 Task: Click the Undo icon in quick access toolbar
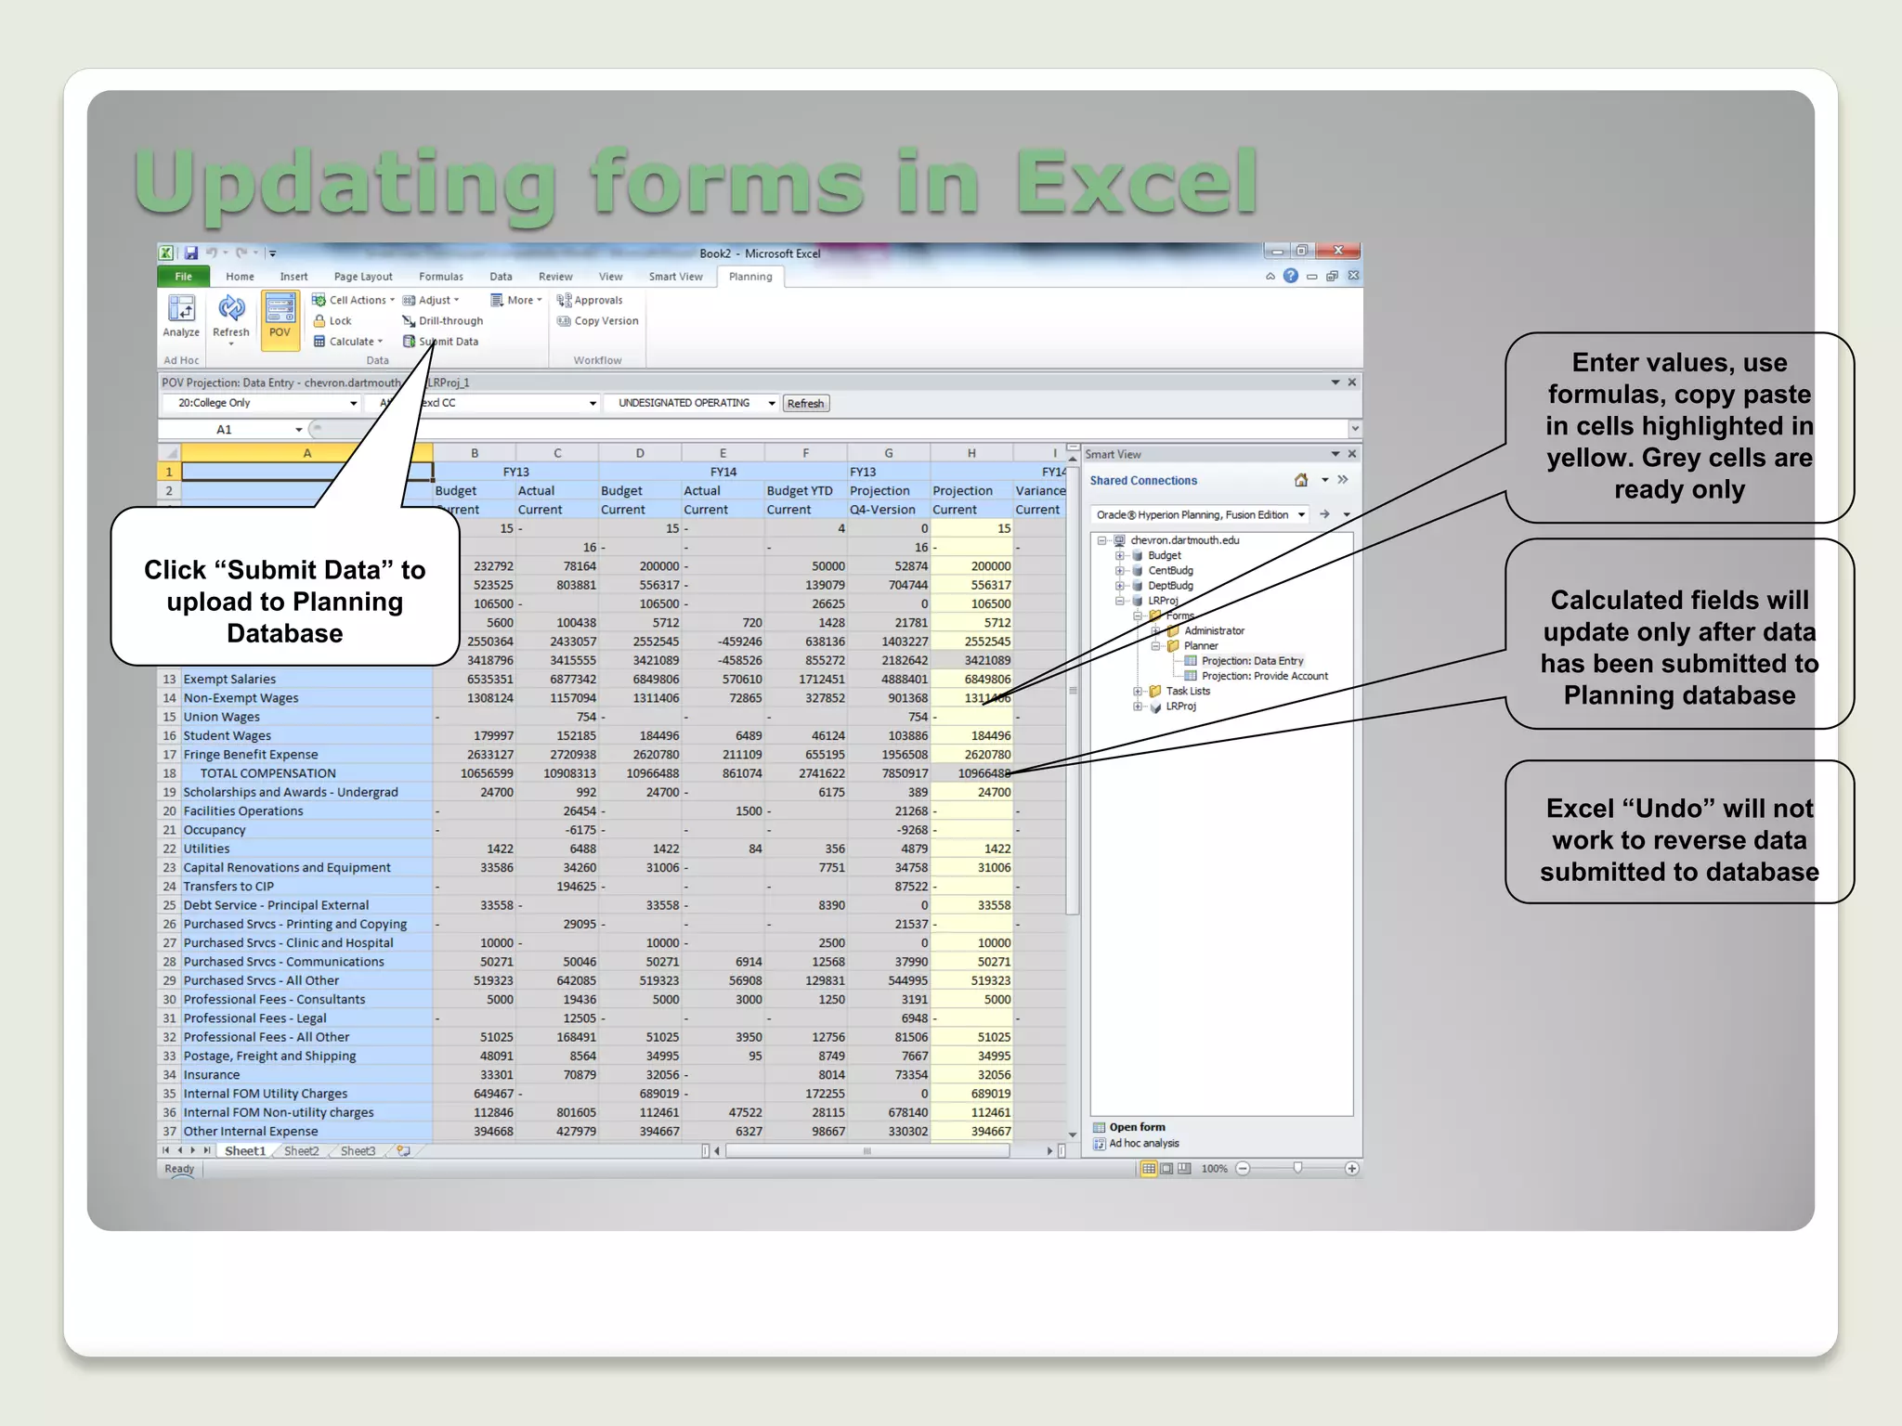coord(212,253)
